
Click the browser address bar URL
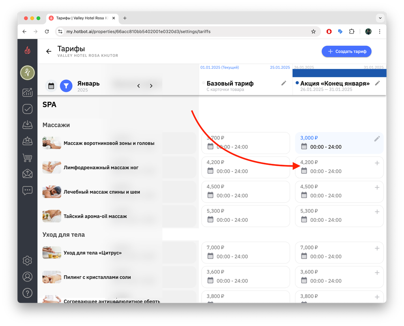138,32
